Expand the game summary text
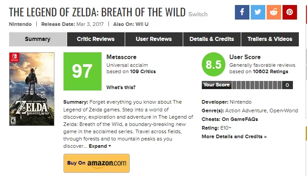The height and width of the screenshot is (176, 307). pos(100,146)
